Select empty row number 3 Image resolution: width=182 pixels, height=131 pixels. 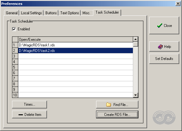(75, 56)
